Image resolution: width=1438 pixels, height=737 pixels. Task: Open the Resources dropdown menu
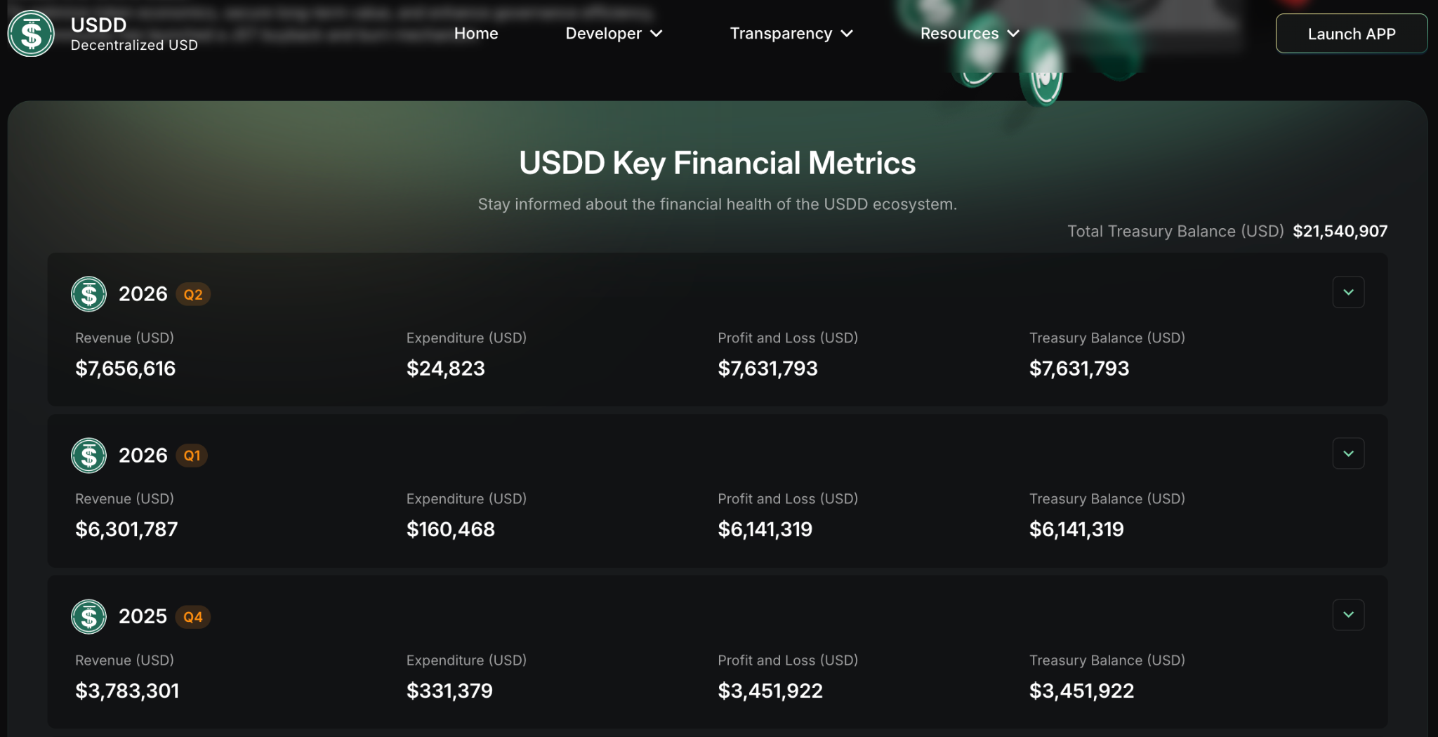tap(970, 34)
